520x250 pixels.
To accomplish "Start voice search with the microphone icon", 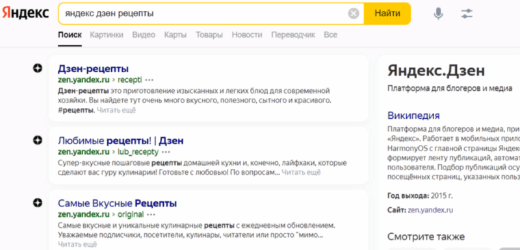I will click(x=438, y=14).
